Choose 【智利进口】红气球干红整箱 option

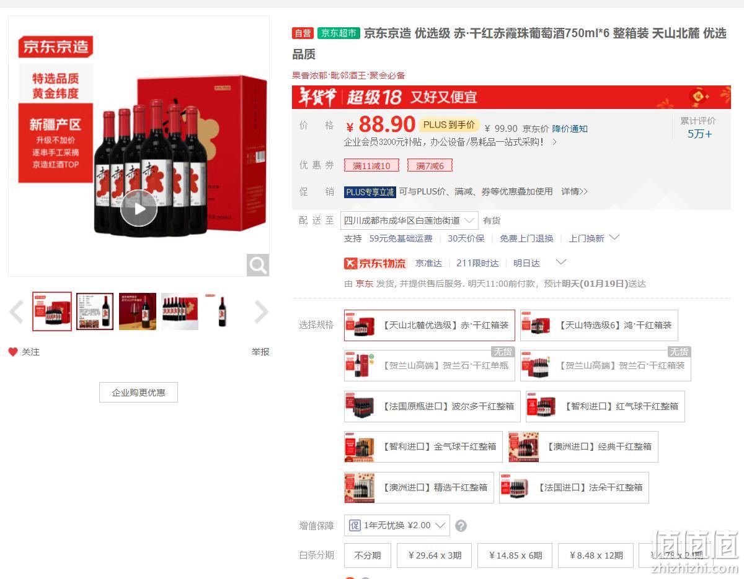pyautogui.click(x=605, y=406)
